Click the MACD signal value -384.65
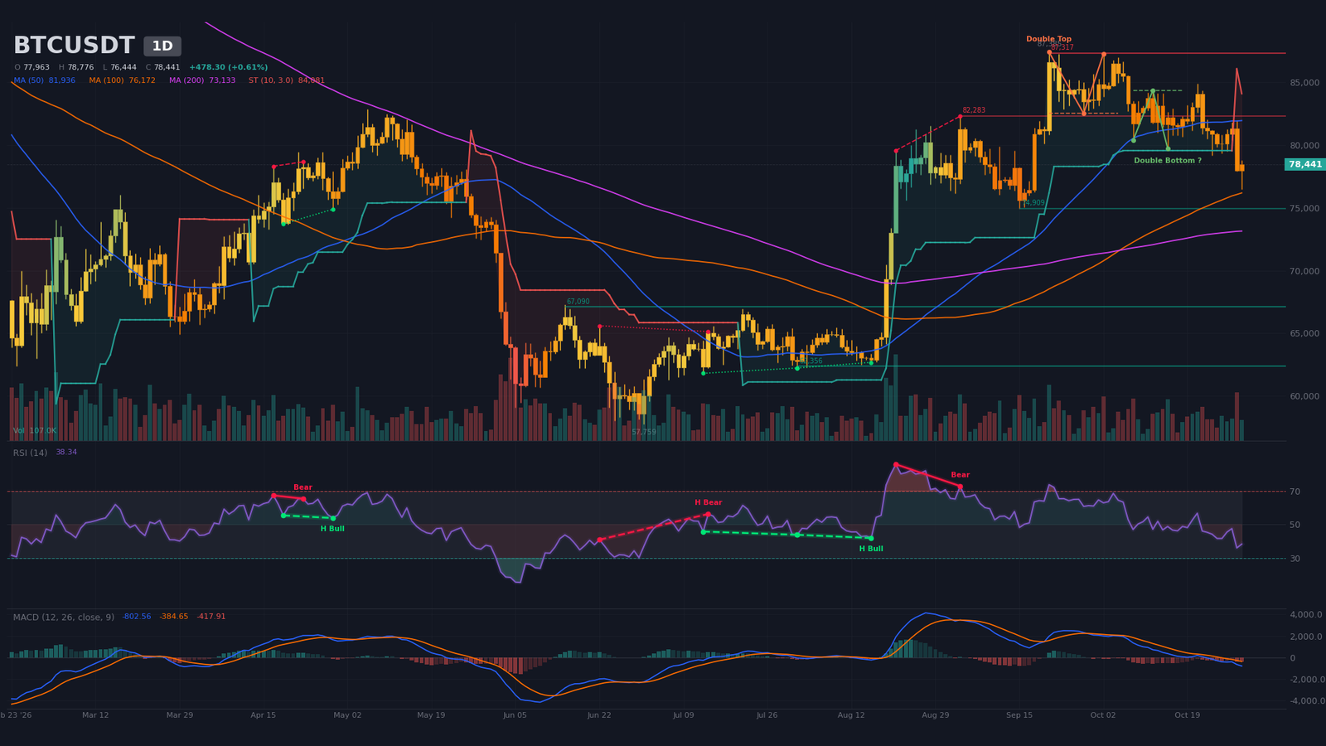Viewport: 1326px width, 746px height. (x=174, y=617)
